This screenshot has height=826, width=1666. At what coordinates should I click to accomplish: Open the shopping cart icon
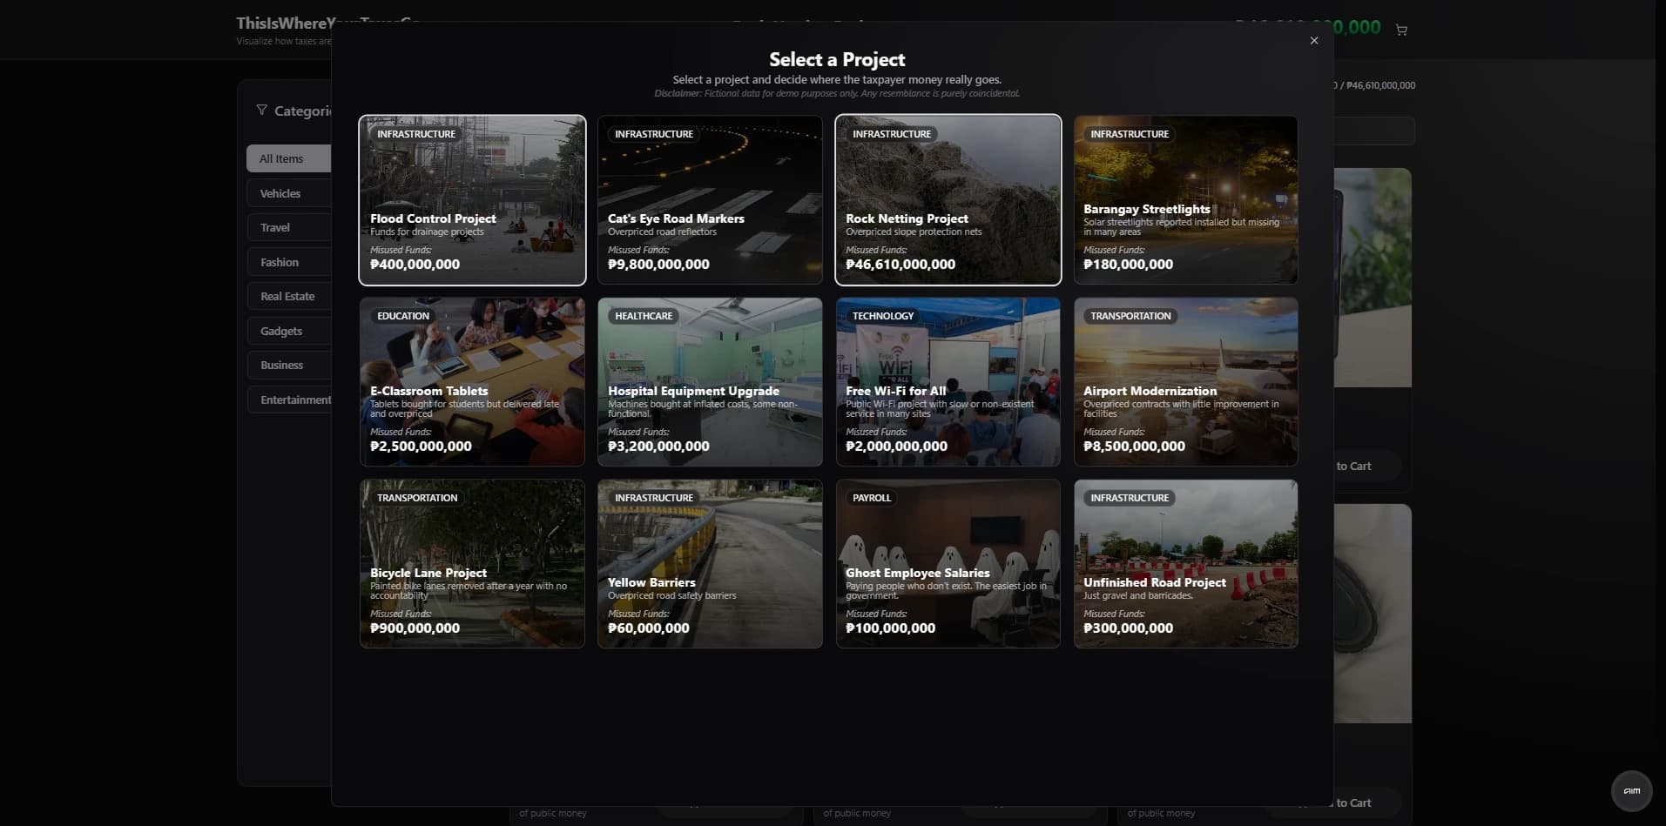[1401, 30]
